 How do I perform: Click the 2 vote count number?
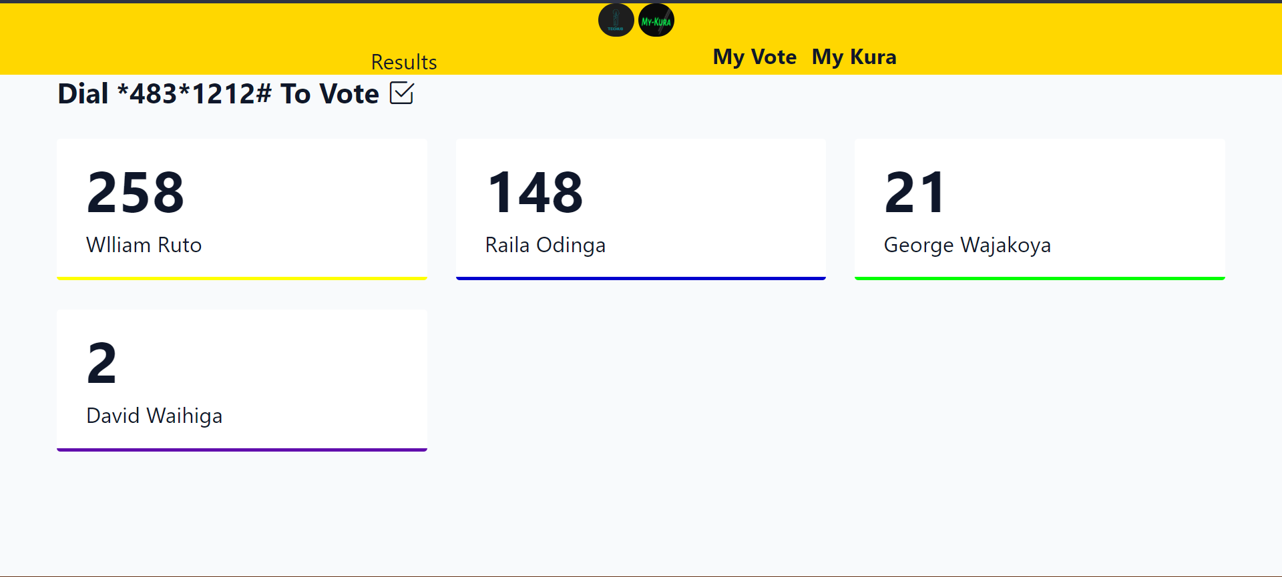click(x=101, y=364)
